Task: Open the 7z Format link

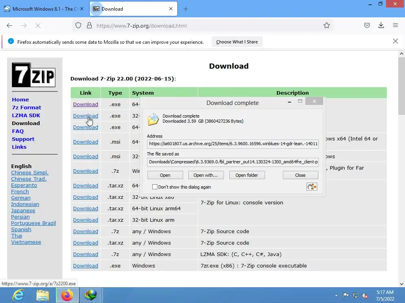Action: click(26, 107)
